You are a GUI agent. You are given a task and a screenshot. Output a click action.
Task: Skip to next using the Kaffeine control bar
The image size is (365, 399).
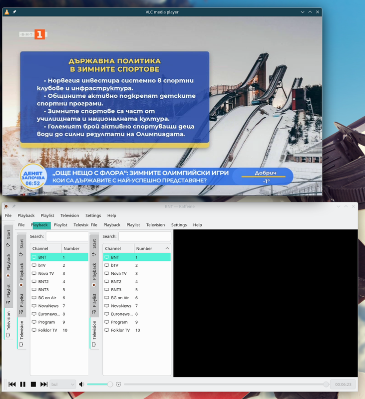44,384
